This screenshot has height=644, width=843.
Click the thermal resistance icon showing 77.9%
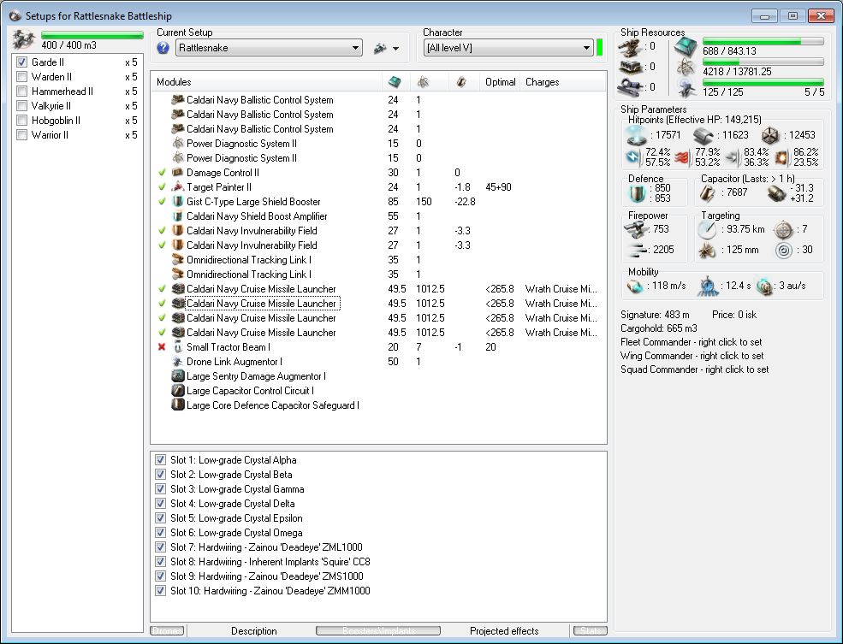[683, 157]
